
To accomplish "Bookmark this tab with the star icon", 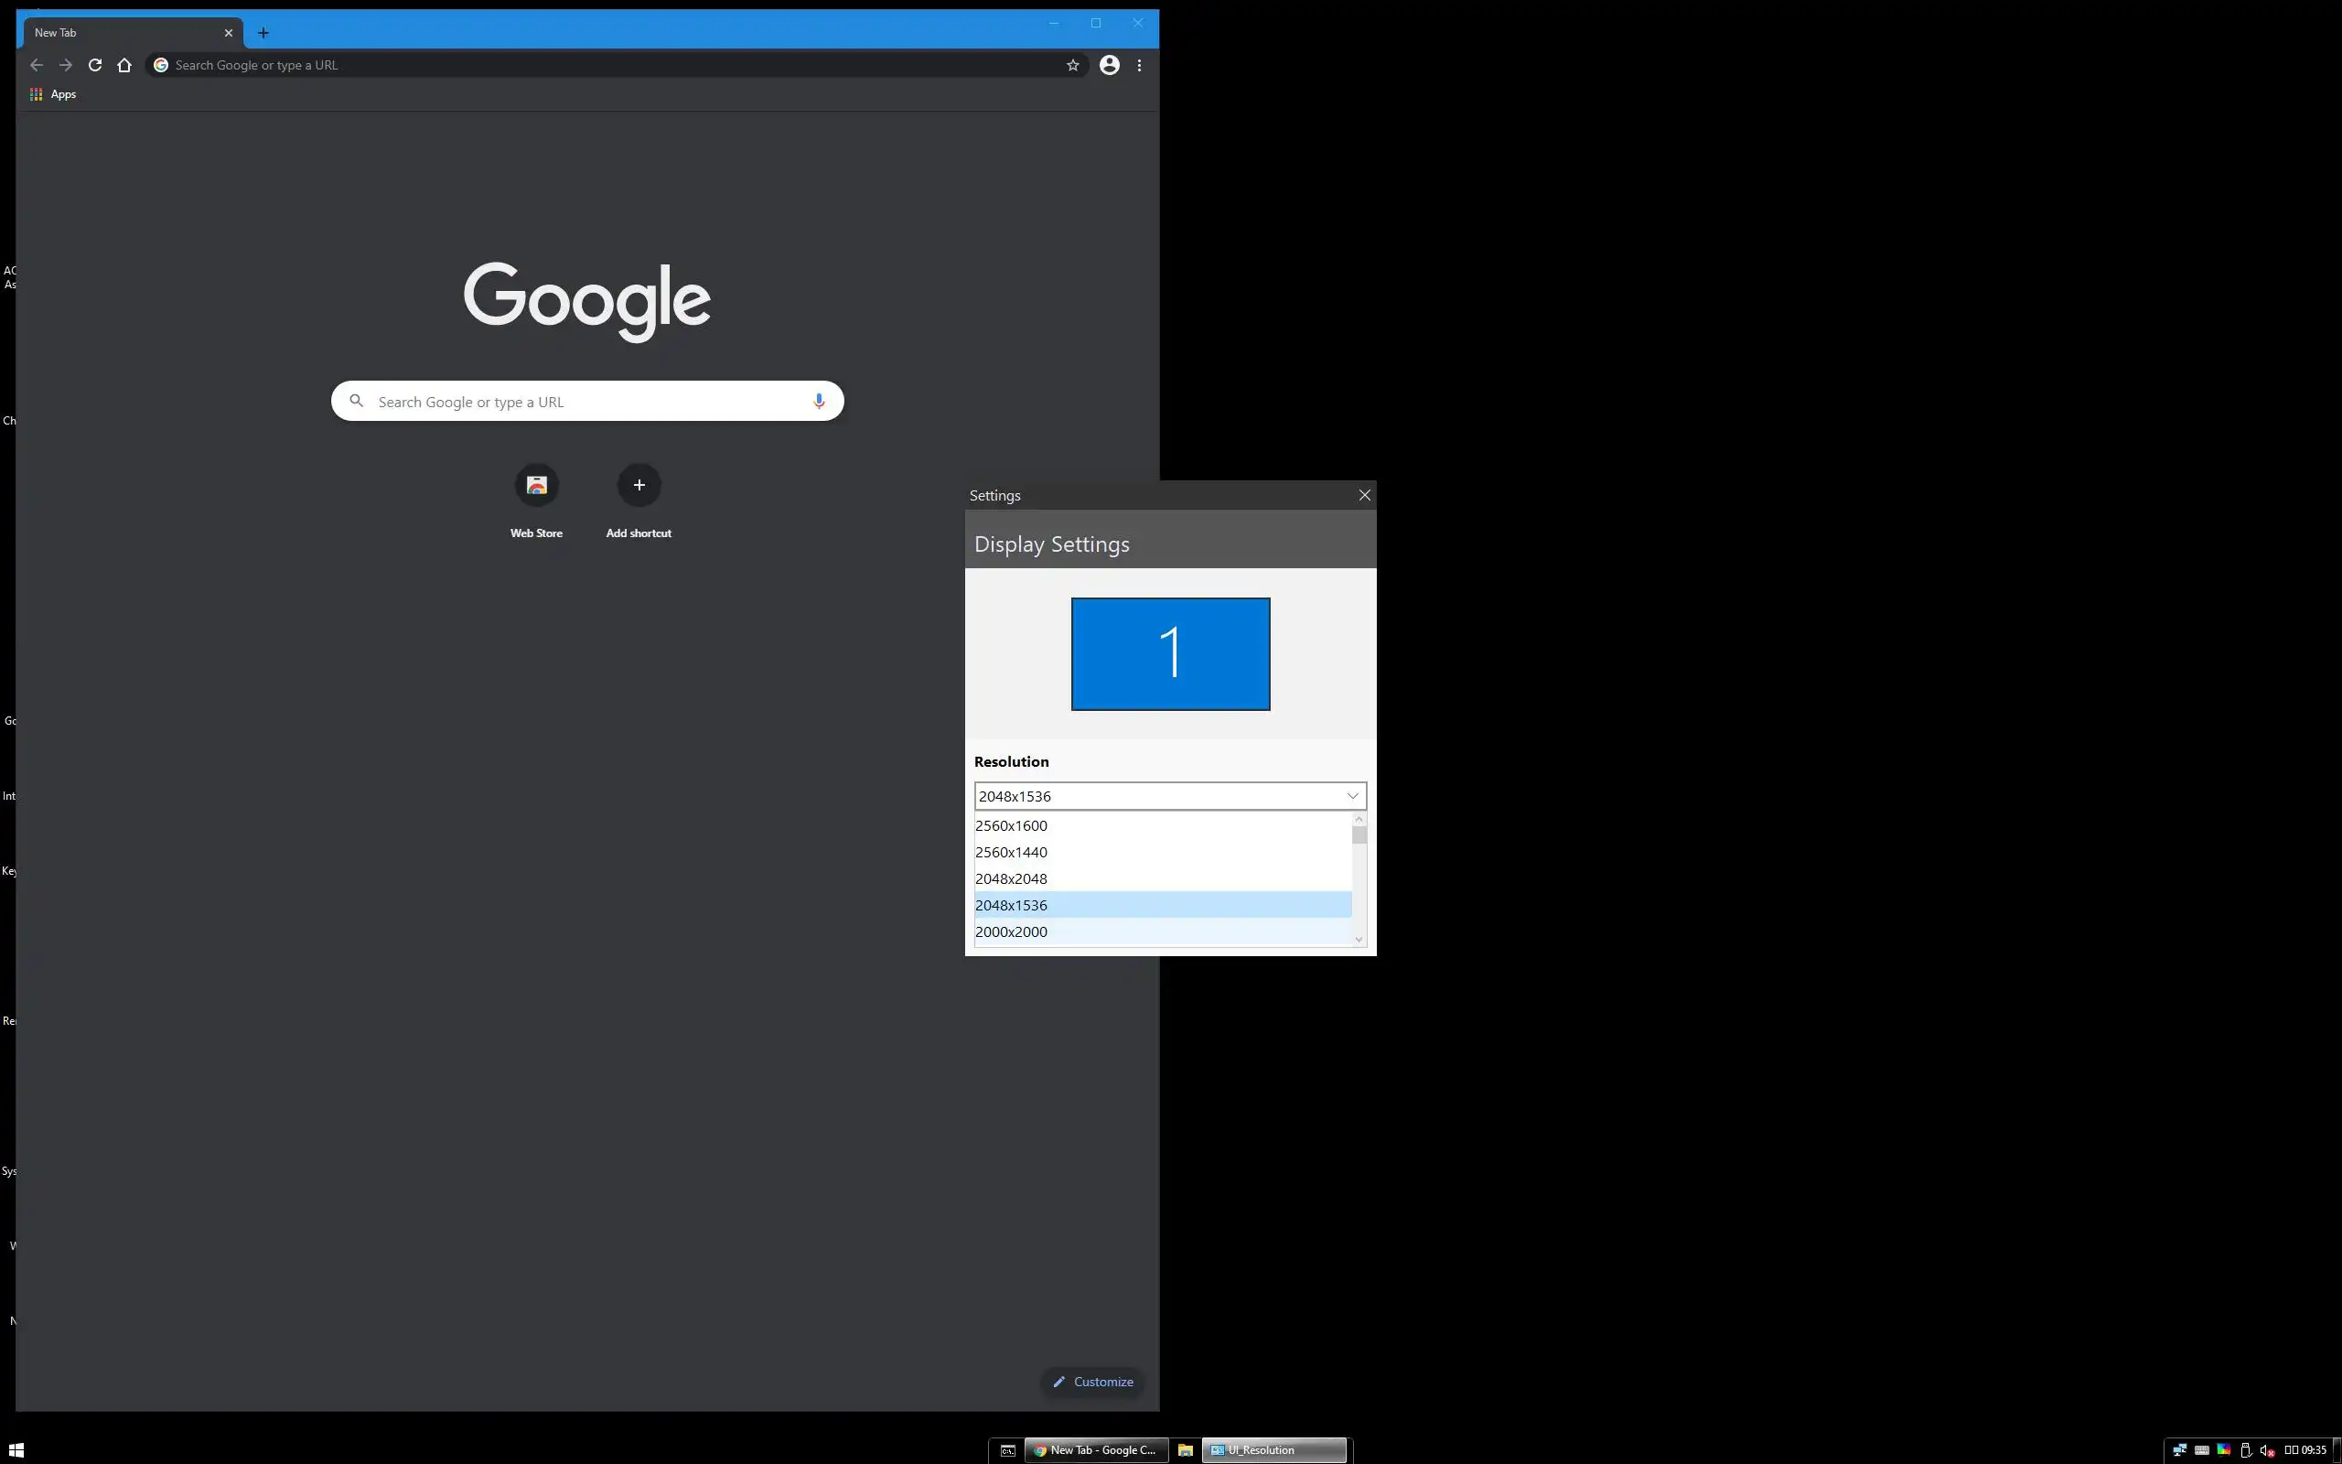I will point(1072,65).
